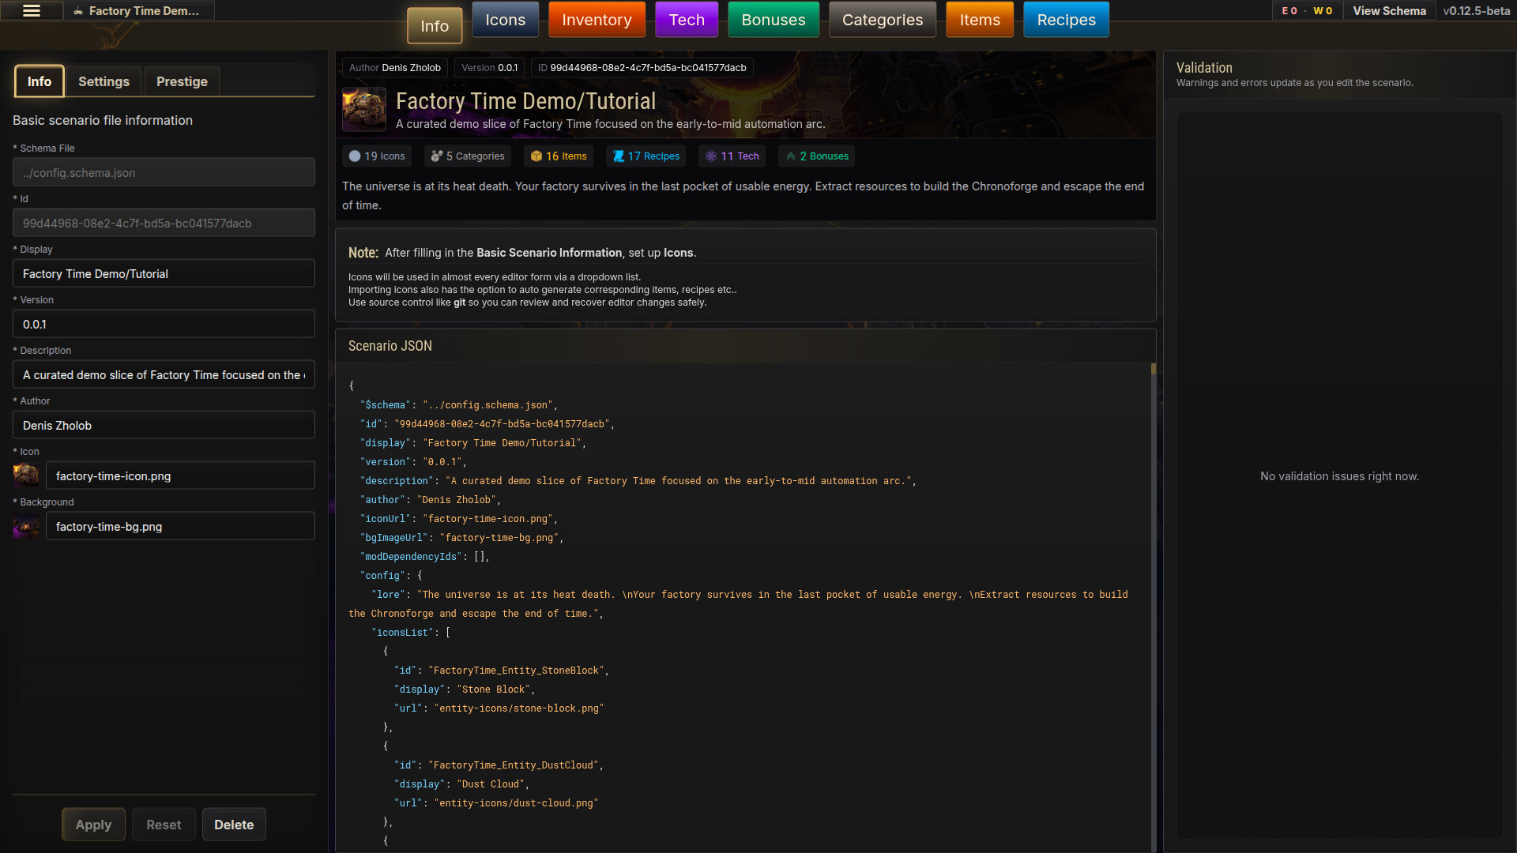Screen dimensions: 1517x853
Task: Select the Info top navigation tab
Action: tap(435, 26)
